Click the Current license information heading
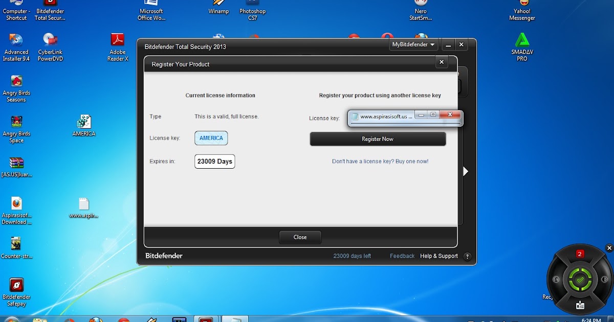 pos(220,96)
